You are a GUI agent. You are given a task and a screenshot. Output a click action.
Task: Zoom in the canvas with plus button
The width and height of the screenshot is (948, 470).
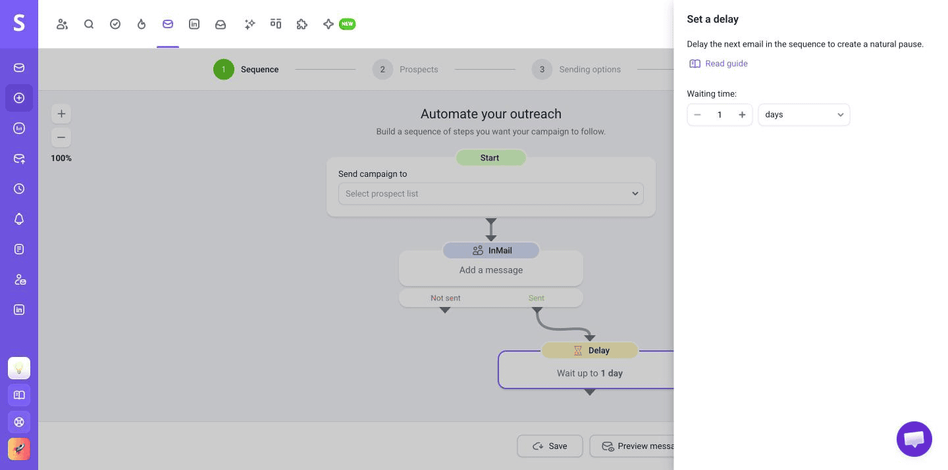pyautogui.click(x=61, y=114)
